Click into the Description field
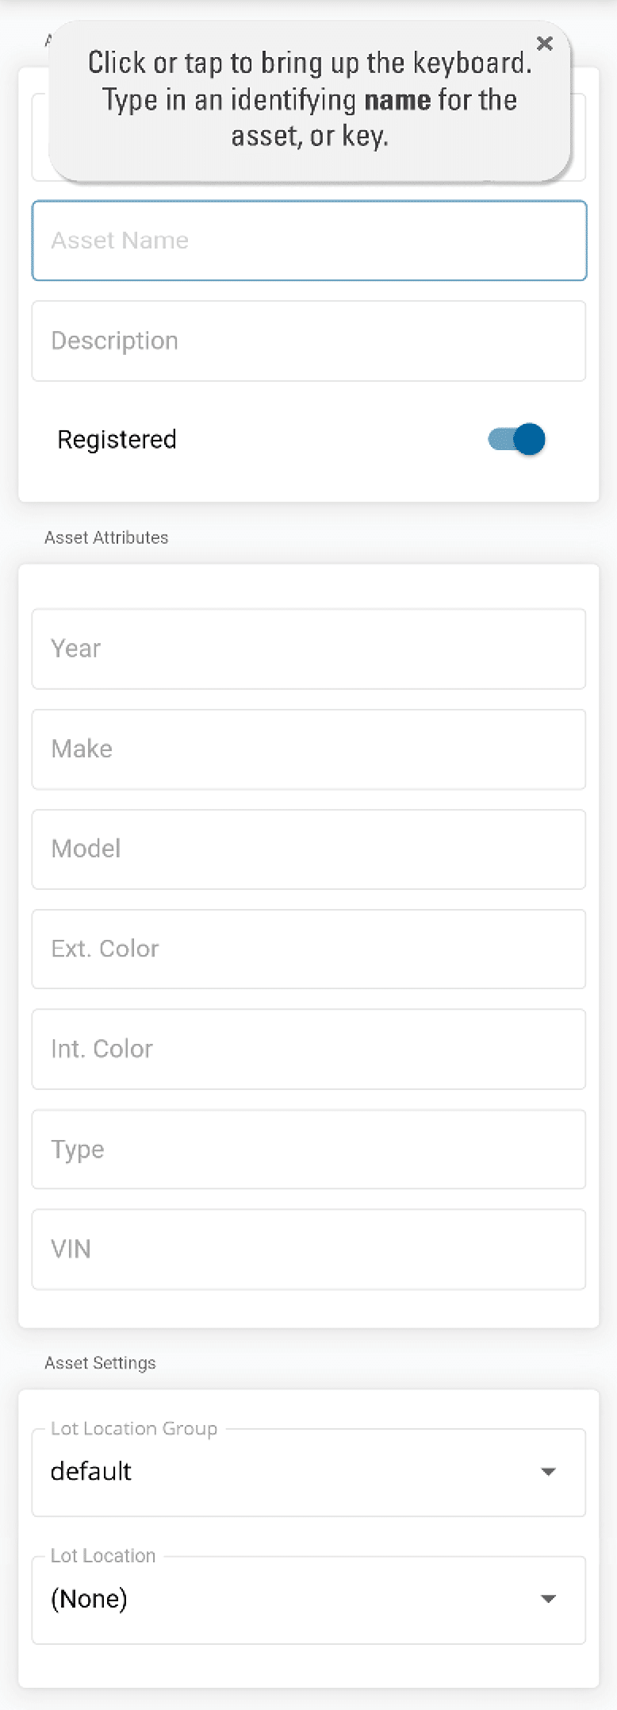 (309, 341)
